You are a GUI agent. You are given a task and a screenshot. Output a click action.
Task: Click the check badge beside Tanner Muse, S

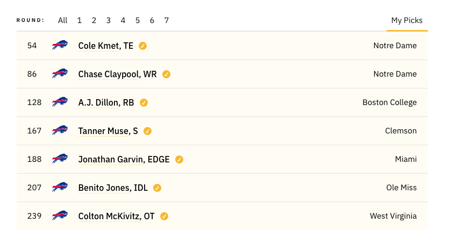pyautogui.click(x=147, y=131)
